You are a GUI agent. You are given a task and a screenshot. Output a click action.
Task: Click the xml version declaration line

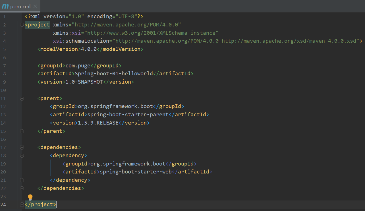[x=84, y=16]
